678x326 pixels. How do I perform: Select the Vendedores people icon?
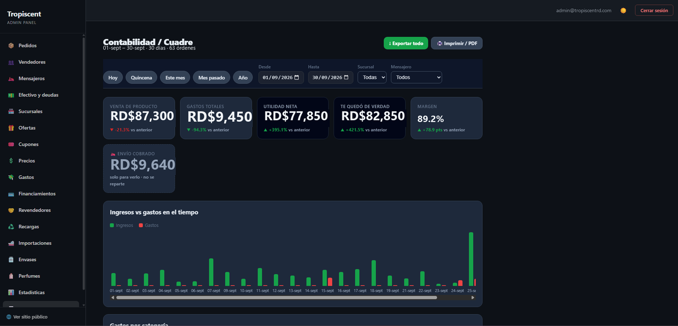(x=11, y=62)
